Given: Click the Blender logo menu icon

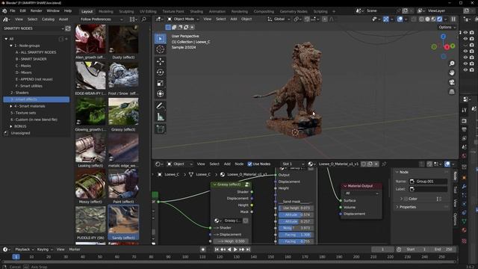Looking at the screenshot, I should click(x=4, y=11).
